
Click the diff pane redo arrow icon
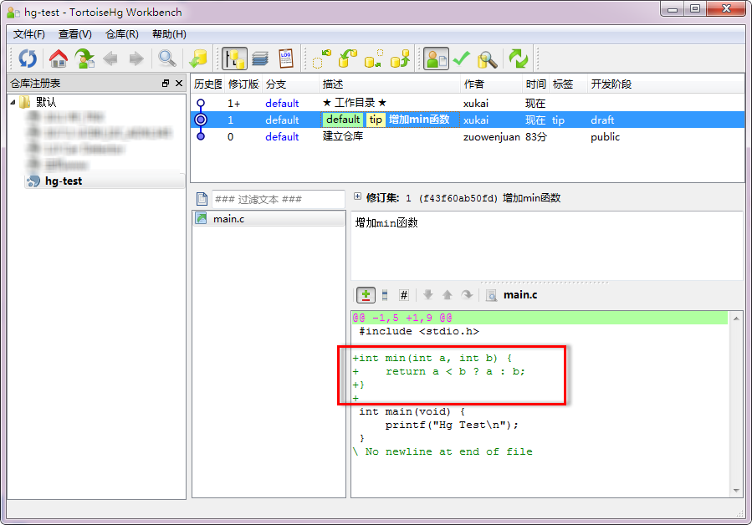pyautogui.click(x=467, y=295)
